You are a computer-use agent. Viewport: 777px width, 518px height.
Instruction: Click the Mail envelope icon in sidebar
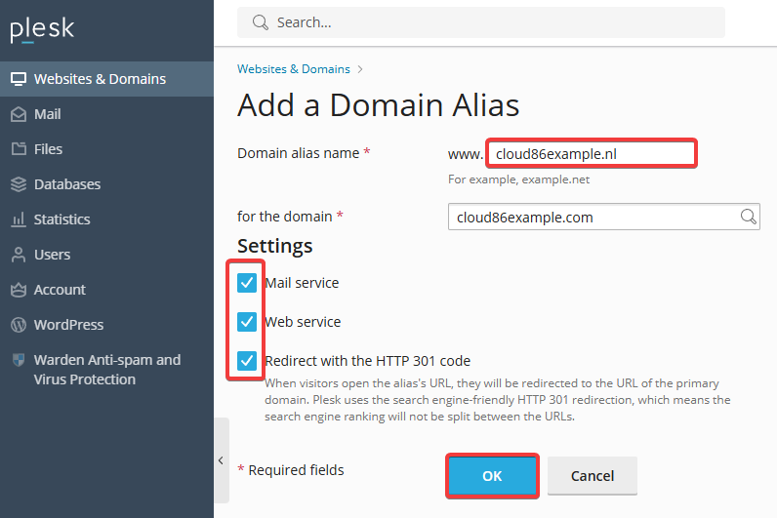[x=19, y=114]
